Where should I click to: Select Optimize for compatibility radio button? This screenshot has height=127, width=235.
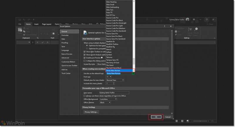coord(87,49)
